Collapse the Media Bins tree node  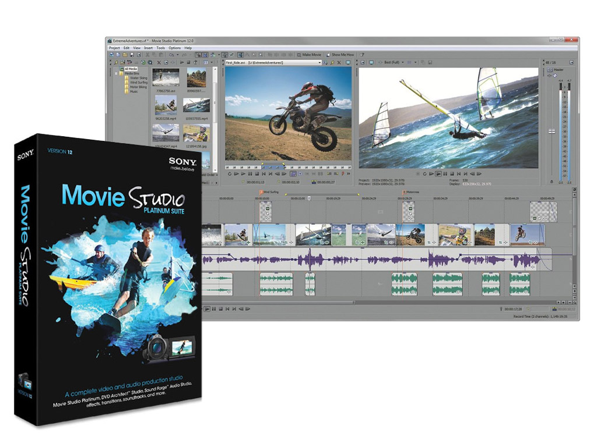[x=116, y=73]
